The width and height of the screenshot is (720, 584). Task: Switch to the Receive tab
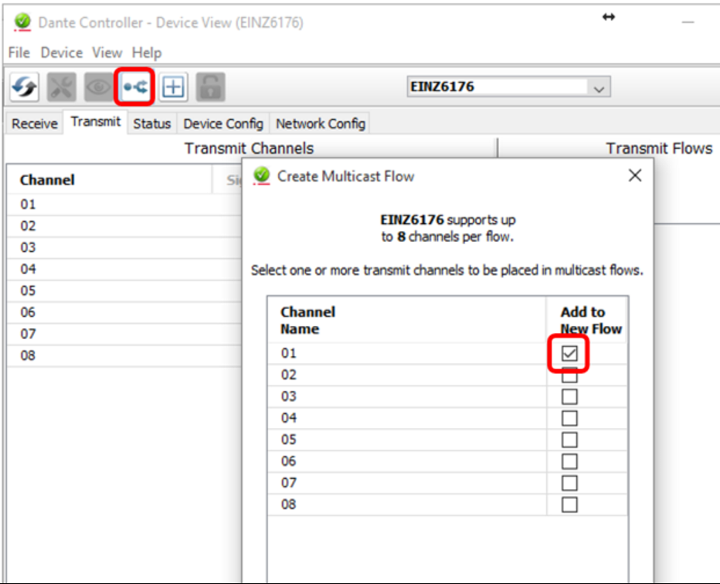tap(35, 124)
